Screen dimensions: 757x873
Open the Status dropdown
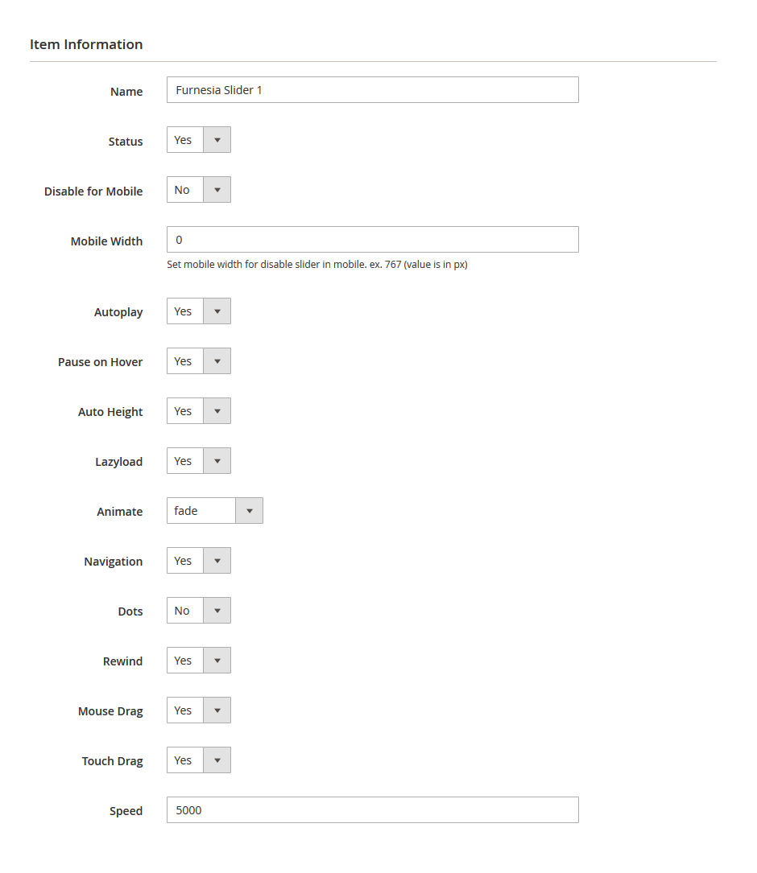pyautogui.click(x=198, y=140)
